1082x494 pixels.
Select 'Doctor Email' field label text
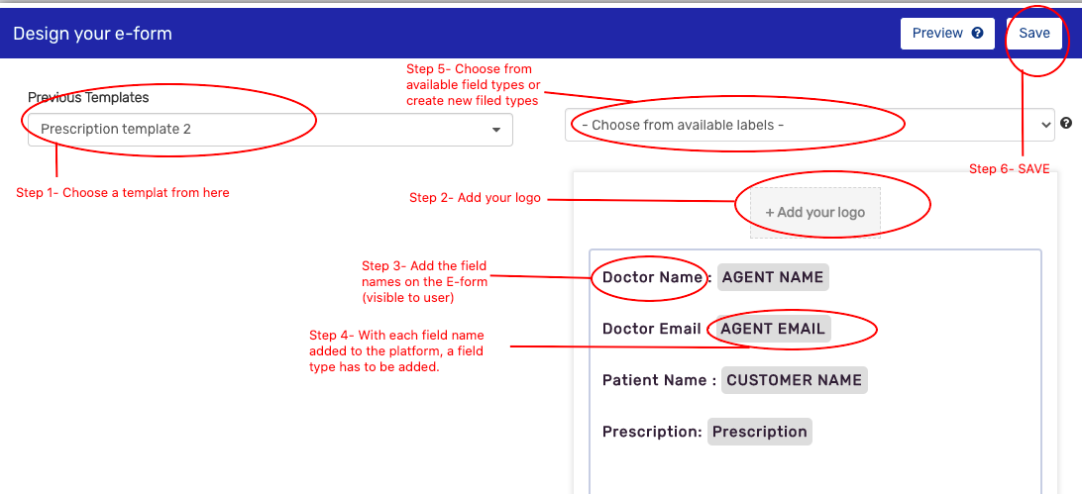651,329
